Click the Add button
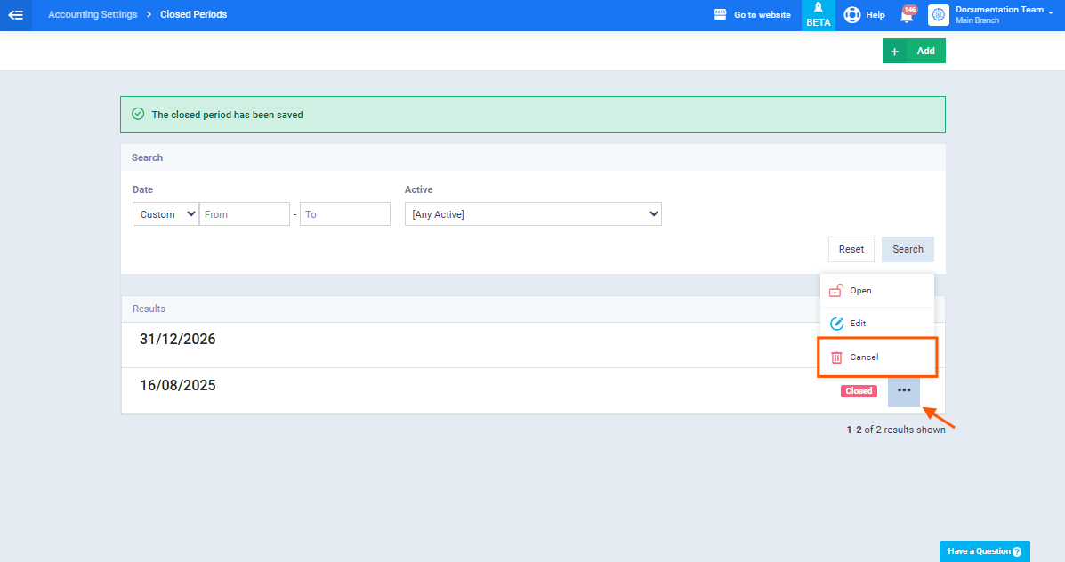1065x562 pixels. pyautogui.click(x=914, y=51)
